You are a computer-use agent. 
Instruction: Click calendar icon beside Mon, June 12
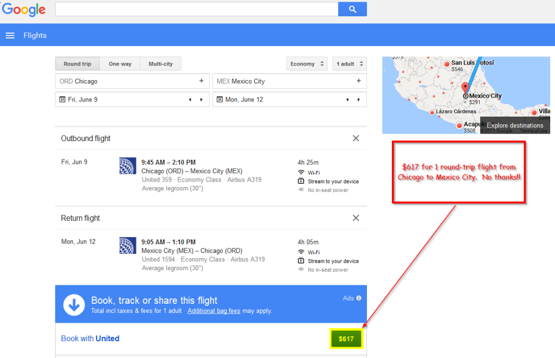(x=220, y=99)
